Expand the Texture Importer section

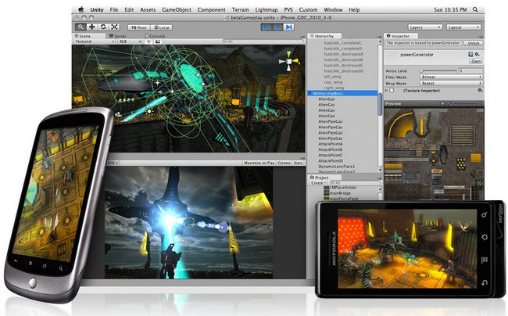(x=388, y=91)
